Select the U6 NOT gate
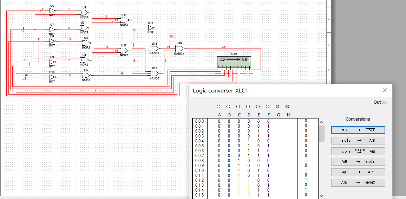Screen dimensions: 406x199 click(x=52, y=11)
